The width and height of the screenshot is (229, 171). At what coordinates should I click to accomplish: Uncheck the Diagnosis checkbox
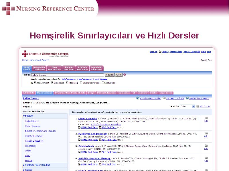click(52, 83)
